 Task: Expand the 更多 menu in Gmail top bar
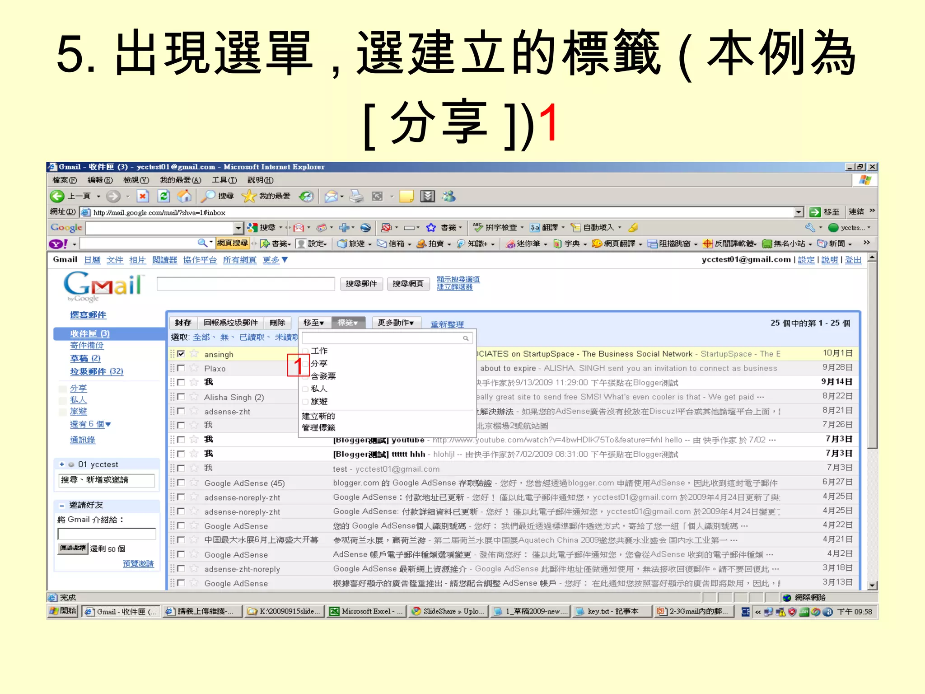pyautogui.click(x=275, y=260)
